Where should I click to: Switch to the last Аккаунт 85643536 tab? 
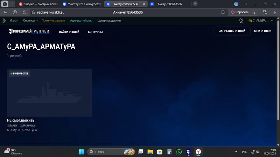coord(169,4)
